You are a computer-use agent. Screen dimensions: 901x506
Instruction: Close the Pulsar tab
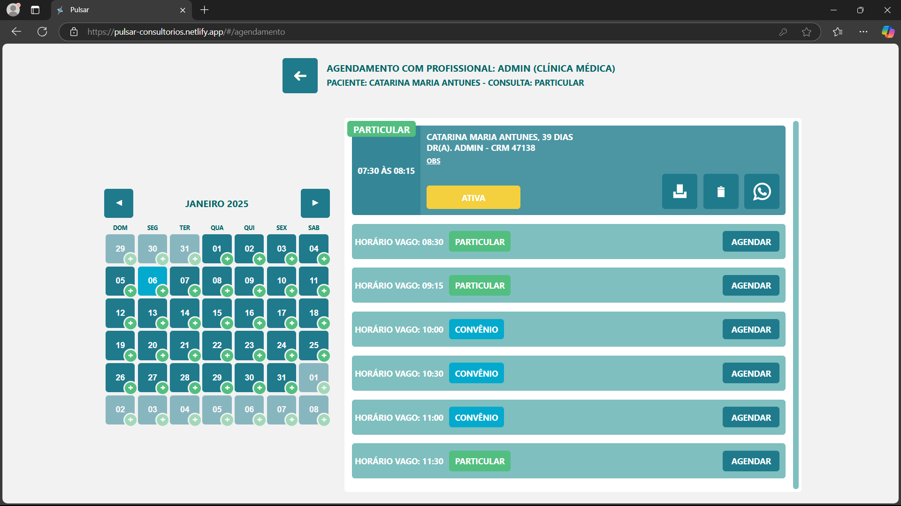[x=183, y=10]
